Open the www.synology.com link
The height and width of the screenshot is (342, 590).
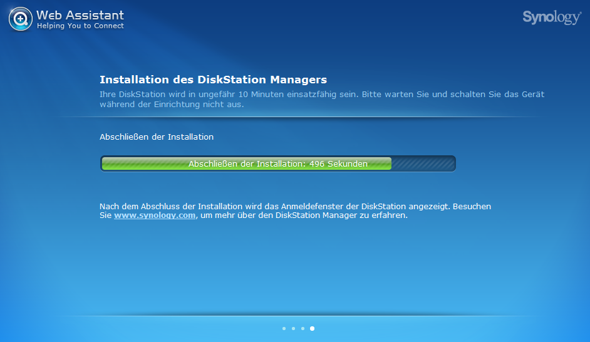click(155, 215)
